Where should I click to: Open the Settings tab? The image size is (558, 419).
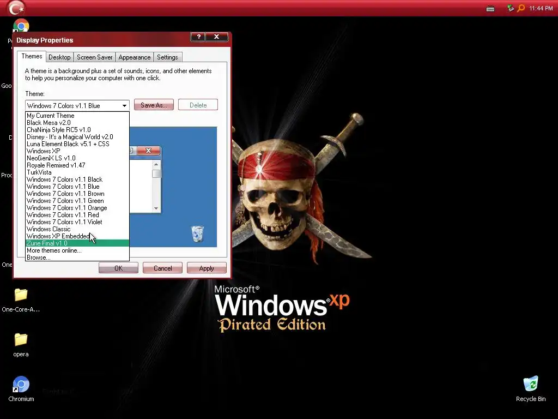point(167,57)
